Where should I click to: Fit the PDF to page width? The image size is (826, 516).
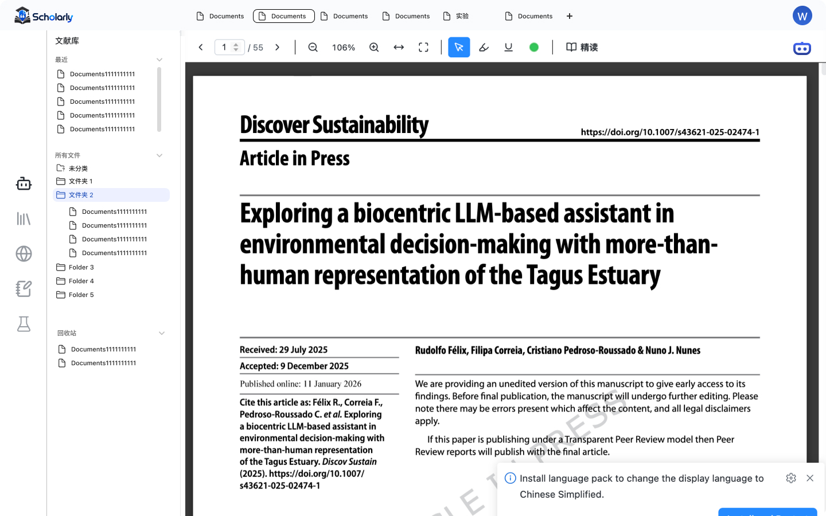point(399,48)
